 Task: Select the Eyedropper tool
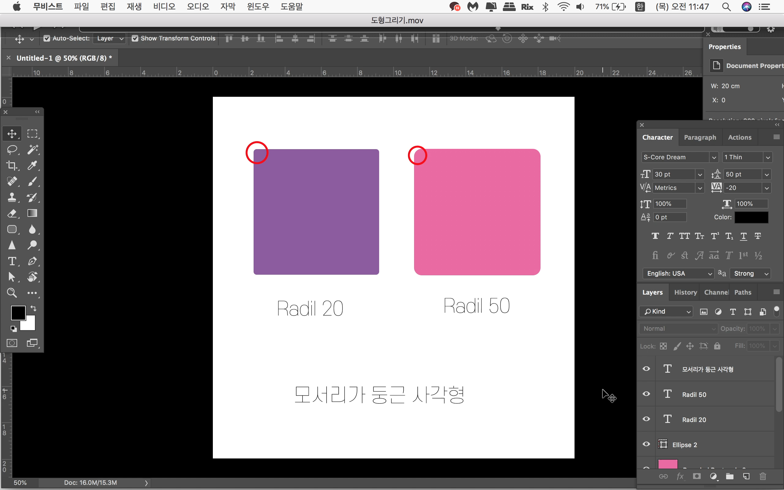[32, 165]
